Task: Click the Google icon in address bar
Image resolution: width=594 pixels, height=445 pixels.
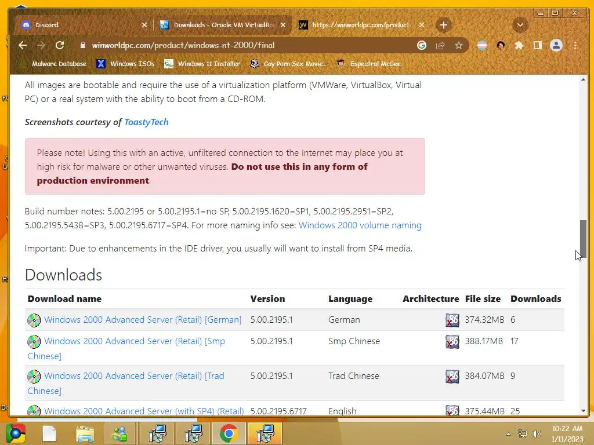Action: (422, 45)
